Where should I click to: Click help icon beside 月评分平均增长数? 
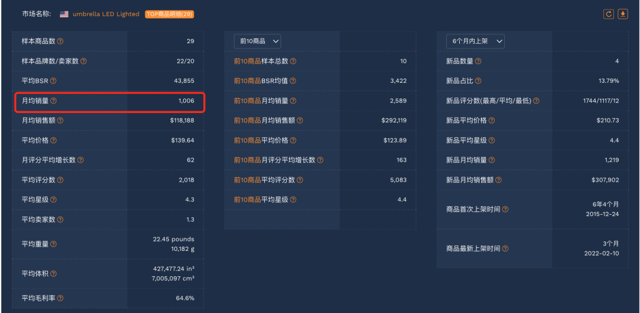(81, 160)
